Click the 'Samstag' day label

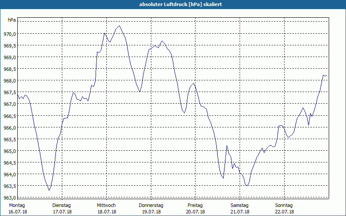pyautogui.click(x=240, y=206)
